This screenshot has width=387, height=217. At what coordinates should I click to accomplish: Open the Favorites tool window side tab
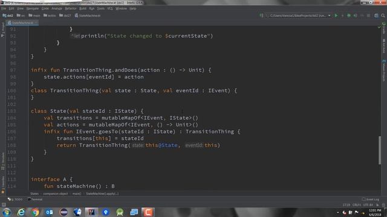[2, 184]
